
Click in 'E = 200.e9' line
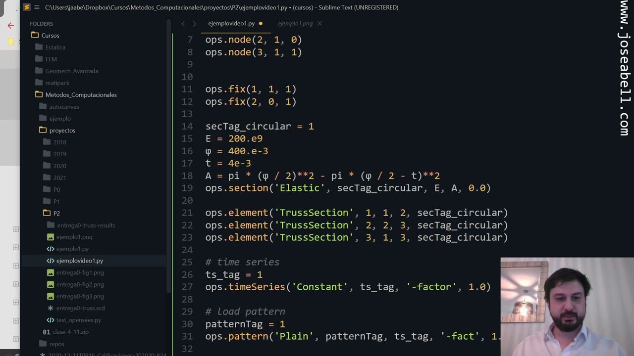tap(234, 138)
